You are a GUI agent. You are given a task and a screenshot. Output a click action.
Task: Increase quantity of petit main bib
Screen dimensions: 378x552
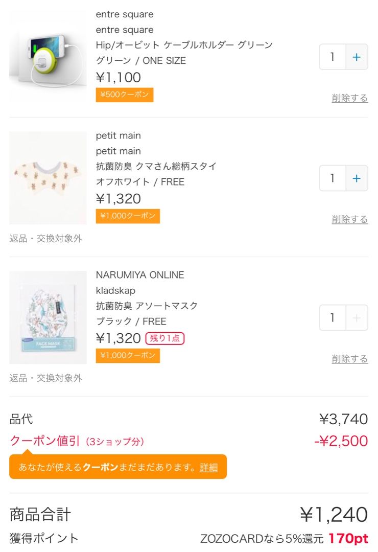tap(357, 178)
